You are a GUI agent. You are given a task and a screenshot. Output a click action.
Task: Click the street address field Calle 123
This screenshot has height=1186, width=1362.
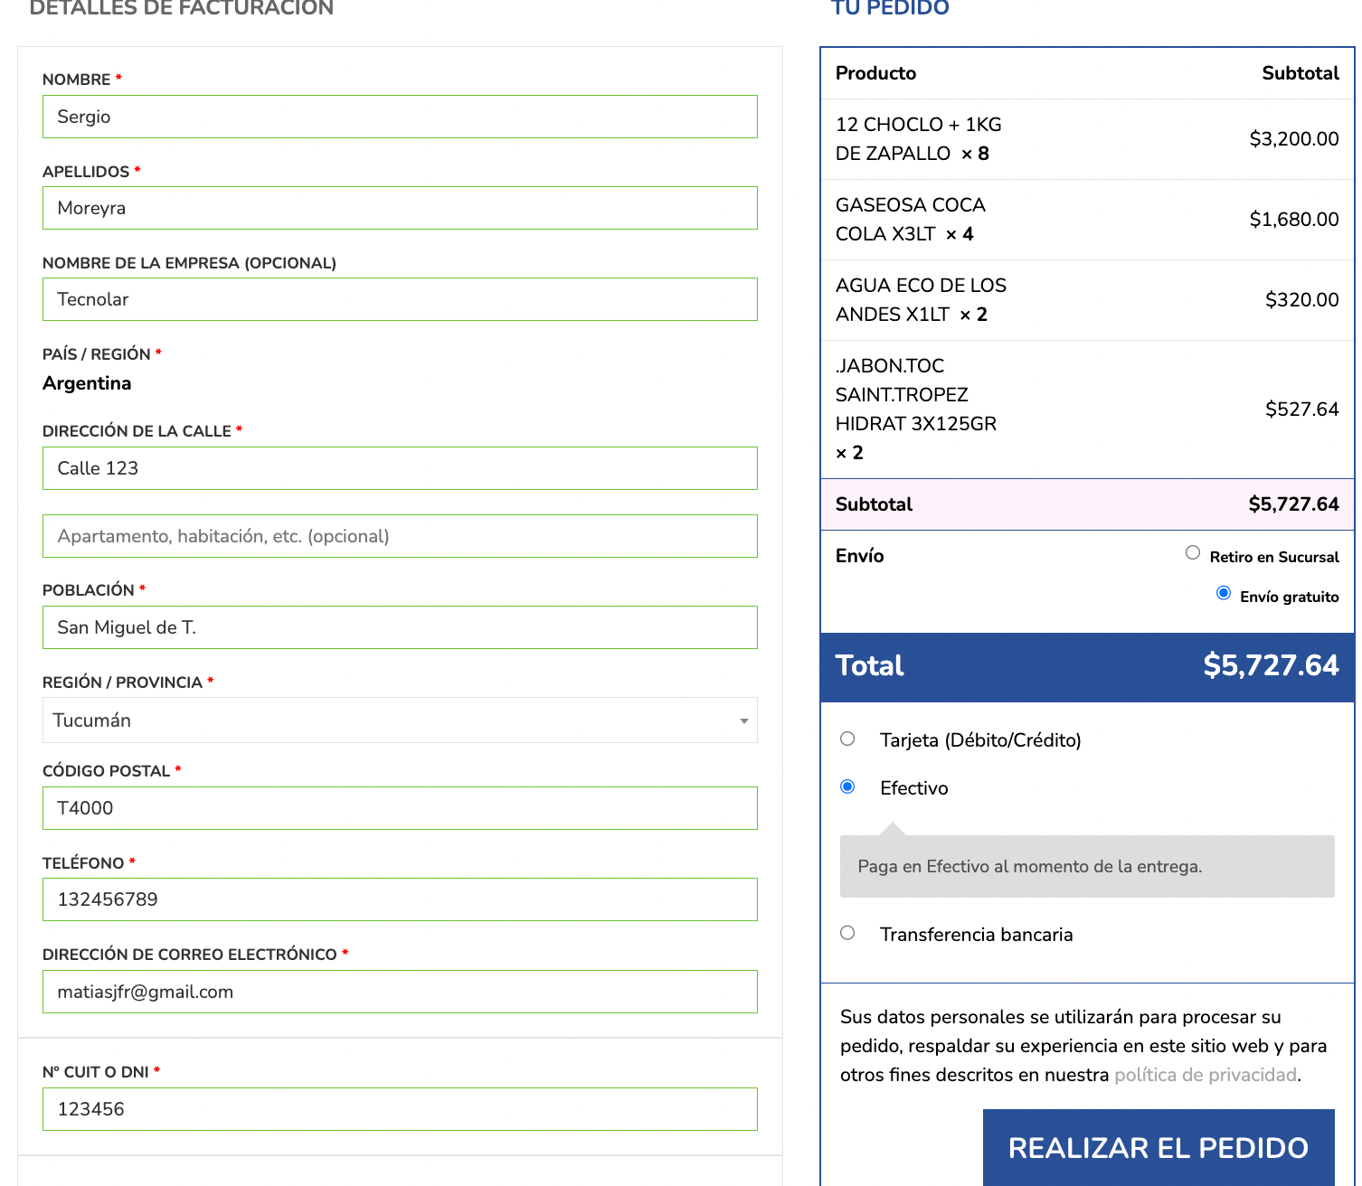click(x=399, y=469)
